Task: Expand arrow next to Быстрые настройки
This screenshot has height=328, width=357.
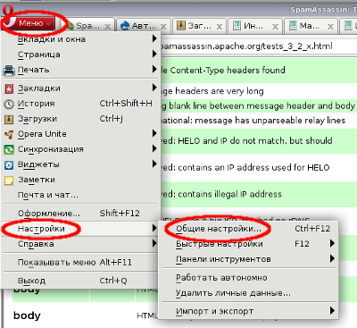Action: (332, 244)
